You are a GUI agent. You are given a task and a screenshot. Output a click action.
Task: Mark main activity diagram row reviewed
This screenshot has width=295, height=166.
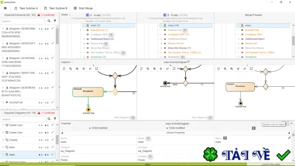(53, 154)
